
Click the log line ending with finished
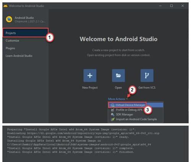pyautogui.click(x=71, y=152)
